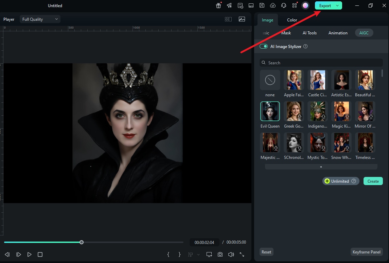Select the Evil Queen style
Screen dimensions: 389x263
coord(270,111)
